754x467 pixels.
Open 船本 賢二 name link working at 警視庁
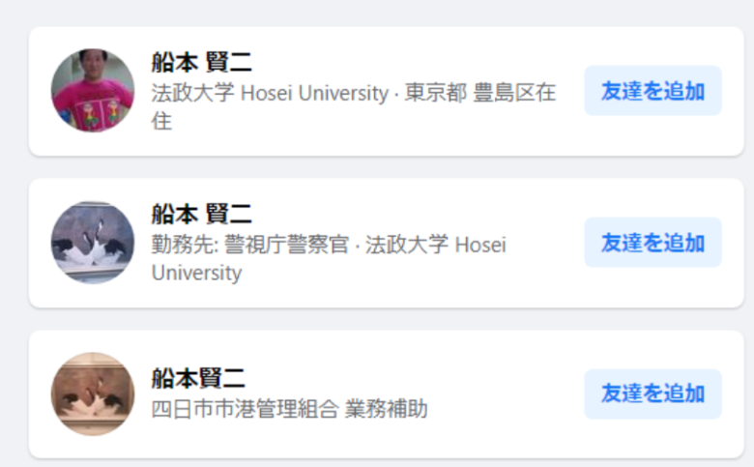201,214
